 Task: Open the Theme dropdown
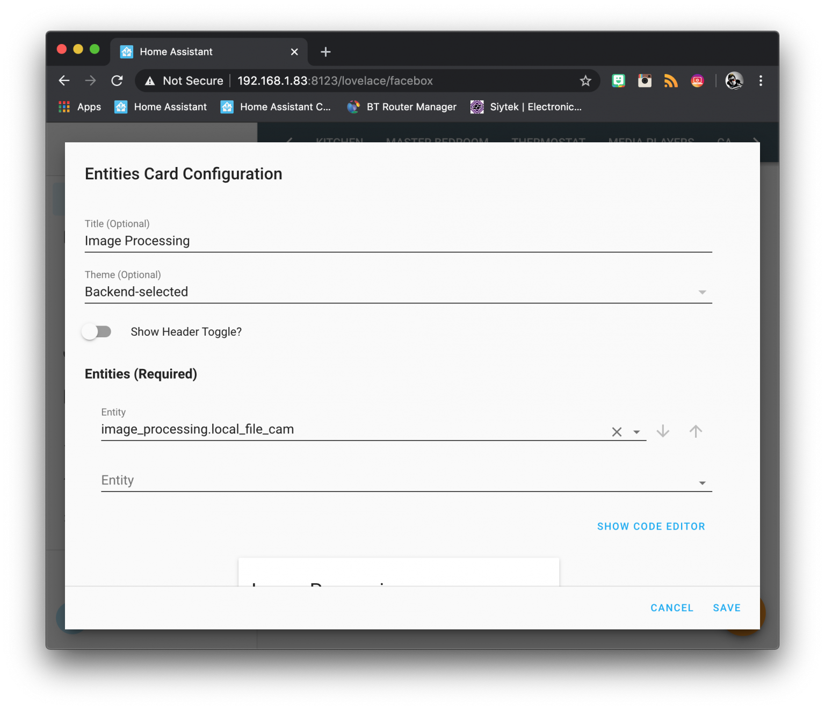[703, 292]
